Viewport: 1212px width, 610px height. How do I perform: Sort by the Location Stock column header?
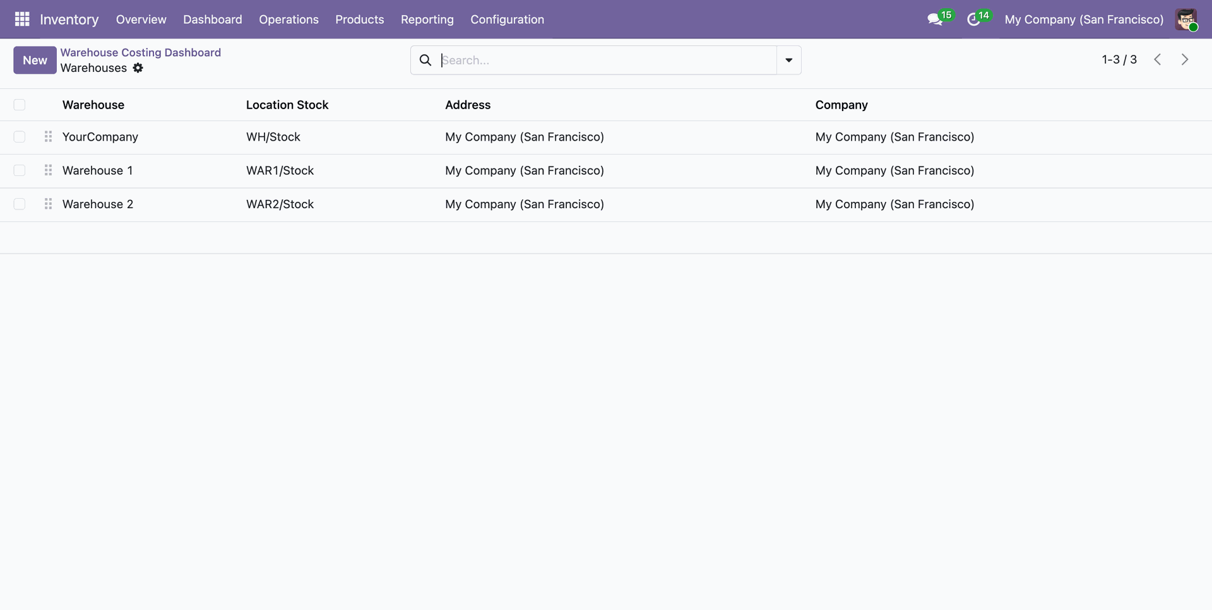[x=287, y=105]
